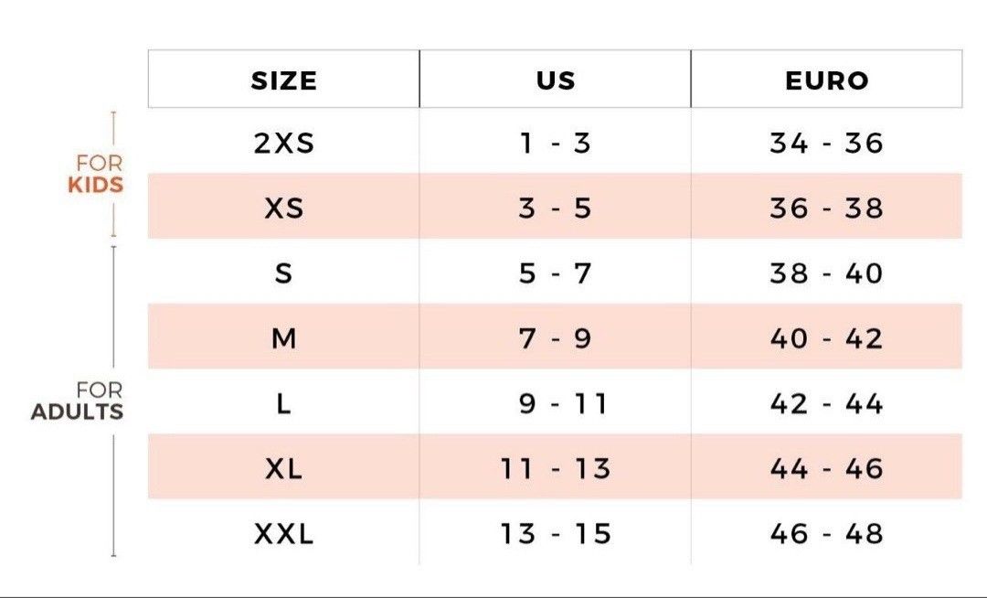Click the US column header
The height and width of the screenshot is (598, 987).
tap(556, 80)
